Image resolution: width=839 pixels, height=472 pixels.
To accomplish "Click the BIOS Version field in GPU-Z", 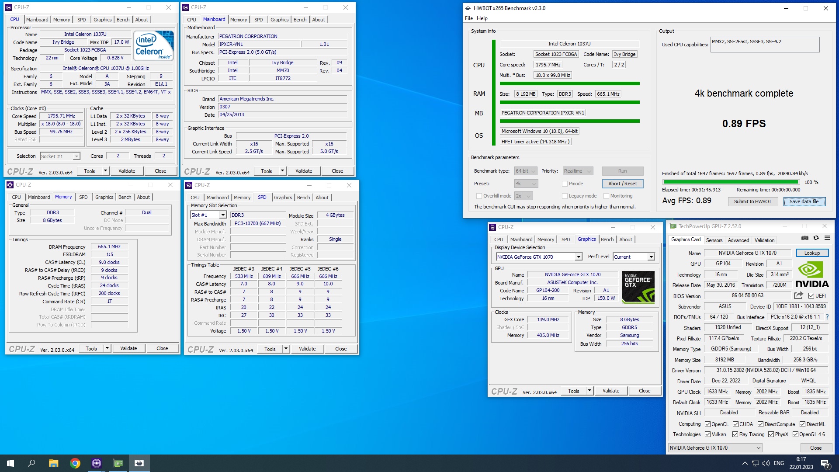I will coord(747,295).
